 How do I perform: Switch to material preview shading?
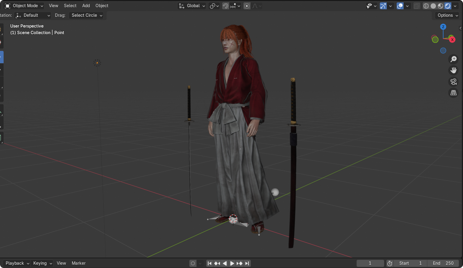pyautogui.click(x=440, y=6)
